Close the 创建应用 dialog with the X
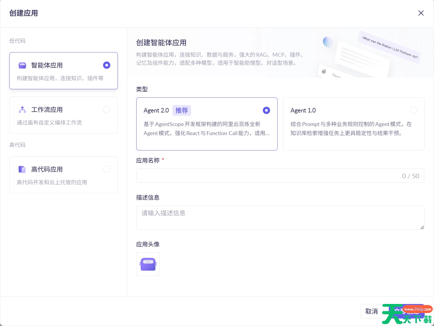This screenshot has height=326, width=434. coord(421,13)
